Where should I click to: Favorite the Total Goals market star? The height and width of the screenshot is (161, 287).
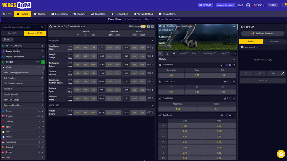(x=160, y=115)
